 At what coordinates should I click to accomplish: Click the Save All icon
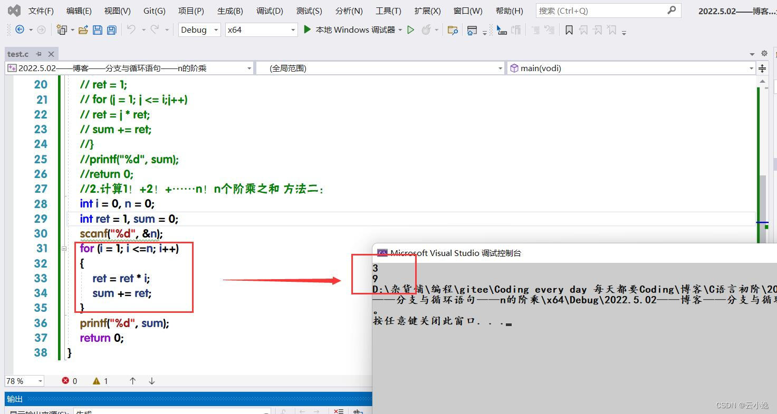[x=111, y=30]
